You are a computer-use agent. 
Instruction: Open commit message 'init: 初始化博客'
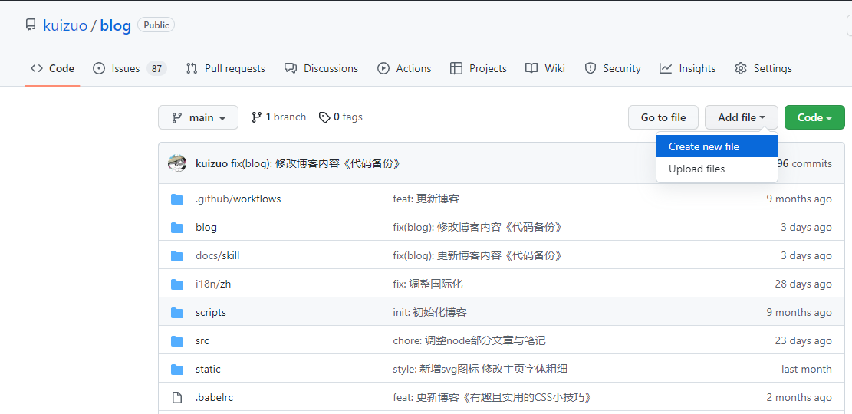(429, 312)
